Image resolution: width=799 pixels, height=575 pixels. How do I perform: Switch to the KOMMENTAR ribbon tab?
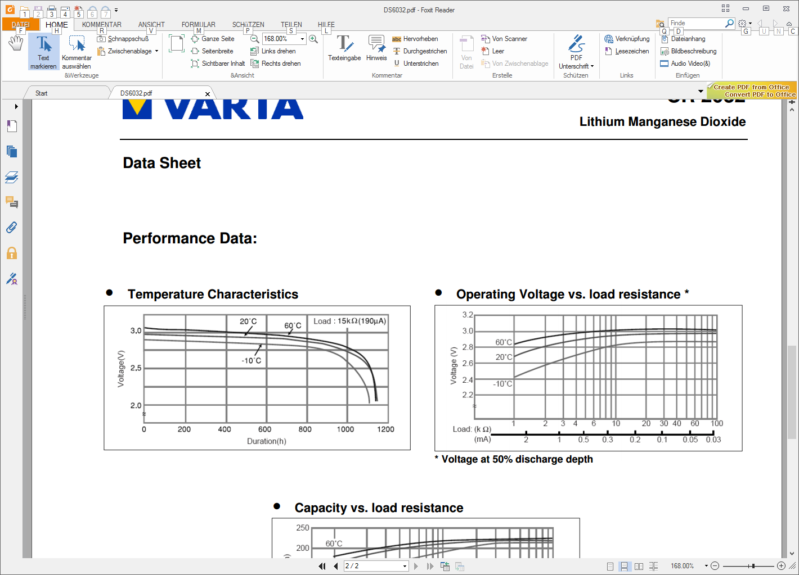coord(102,25)
